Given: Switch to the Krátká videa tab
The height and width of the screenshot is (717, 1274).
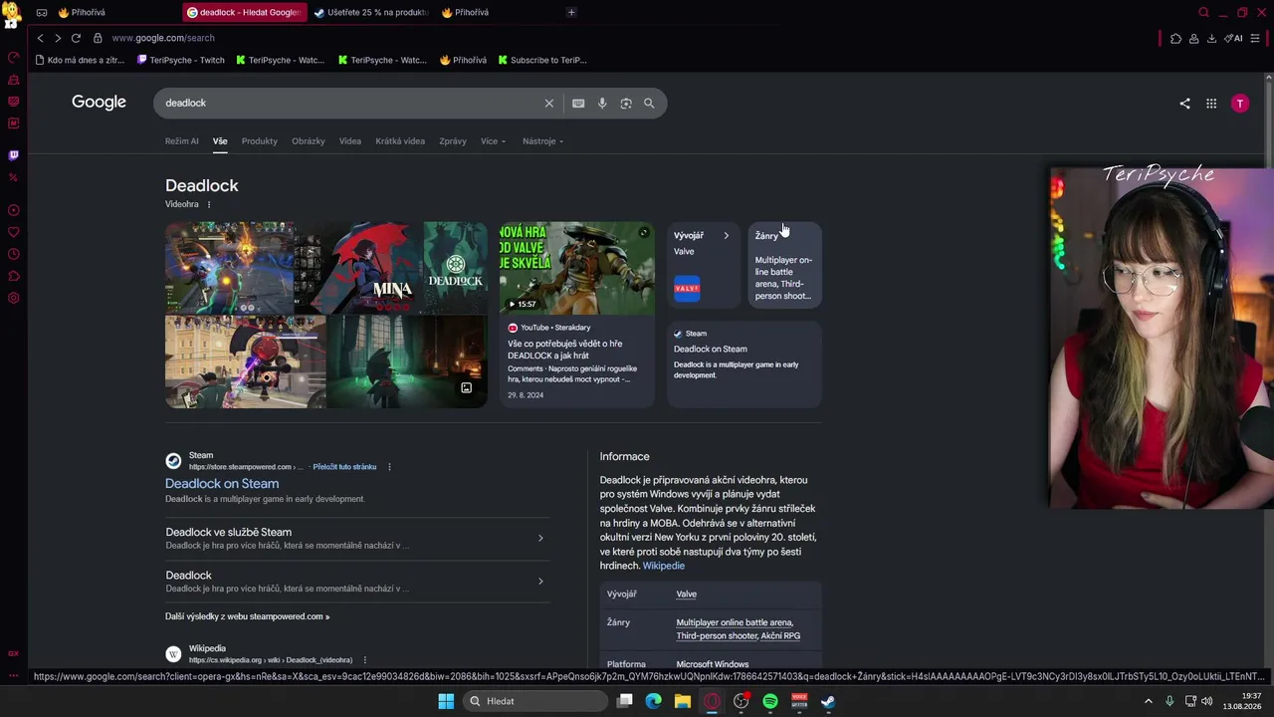Looking at the screenshot, I should tap(400, 141).
